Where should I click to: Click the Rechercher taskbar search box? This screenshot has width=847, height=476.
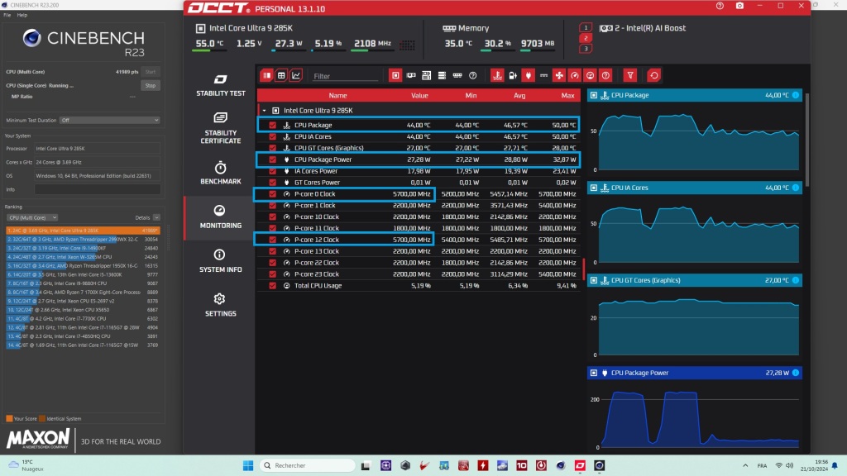pos(308,466)
